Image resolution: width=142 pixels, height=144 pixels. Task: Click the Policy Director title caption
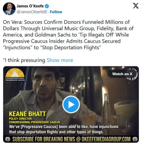34,120
